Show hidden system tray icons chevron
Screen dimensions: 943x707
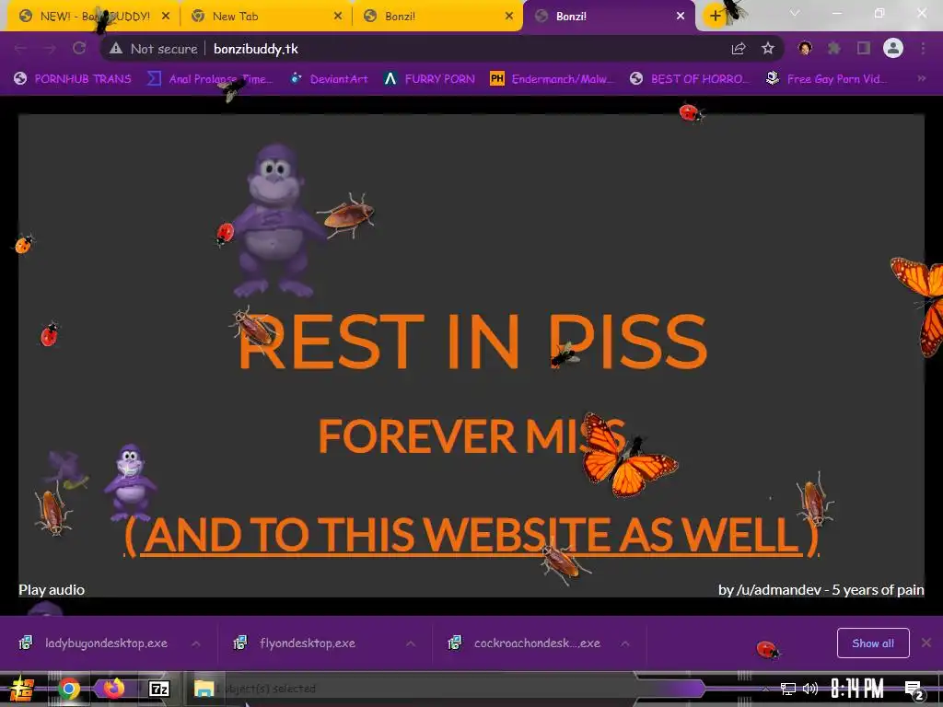pyautogui.click(x=765, y=689)
